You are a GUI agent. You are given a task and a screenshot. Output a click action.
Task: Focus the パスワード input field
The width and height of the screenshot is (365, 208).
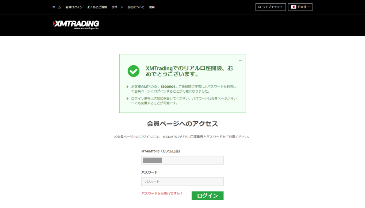[182, 181]
